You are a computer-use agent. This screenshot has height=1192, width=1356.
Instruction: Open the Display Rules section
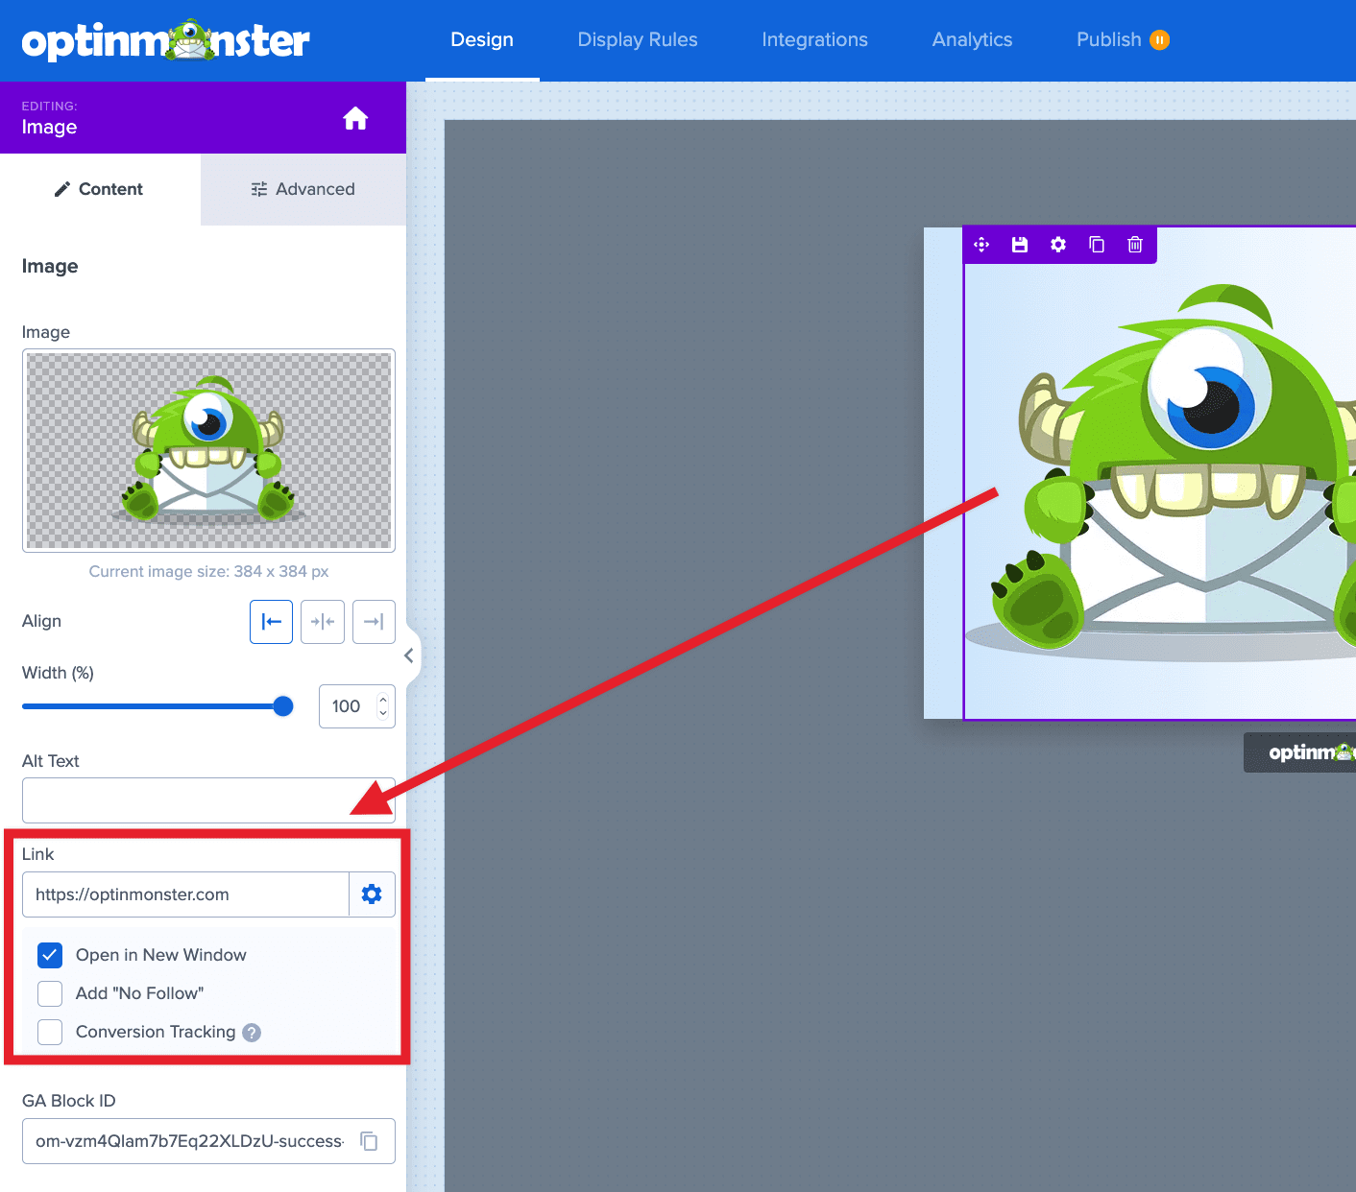coord(637,39)
